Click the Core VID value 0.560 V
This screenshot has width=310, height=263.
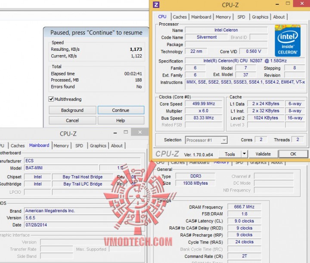pos(254,51)
